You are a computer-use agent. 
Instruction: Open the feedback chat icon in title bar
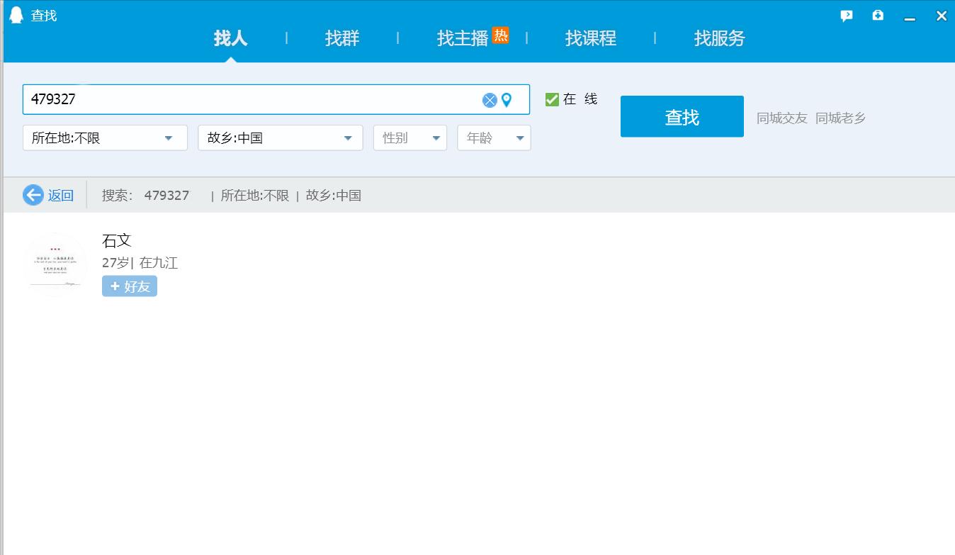[x=847, y=15]
